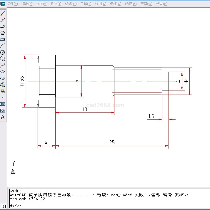Select the Line drawing tool
The width and height of the screenshot is (210, 210).
coord(3,14)
